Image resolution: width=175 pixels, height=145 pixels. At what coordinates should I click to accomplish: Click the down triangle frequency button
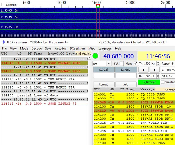point(154,70)
